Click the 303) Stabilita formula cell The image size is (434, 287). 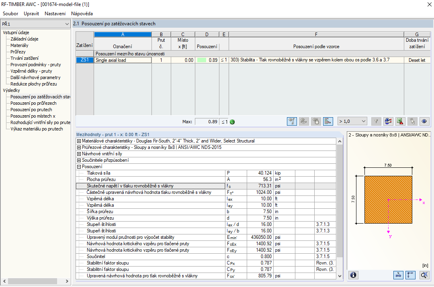click(x=316, y=60)
